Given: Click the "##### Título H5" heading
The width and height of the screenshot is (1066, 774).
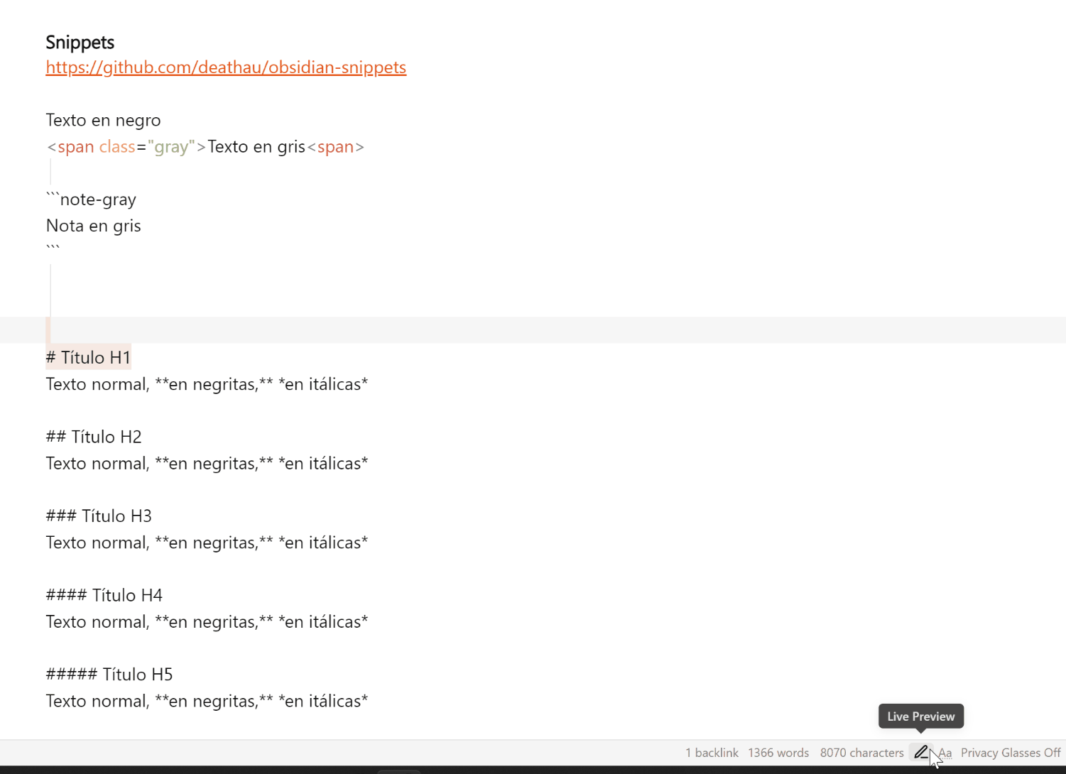Looking at the screenshot, I should tap(109, 674).
